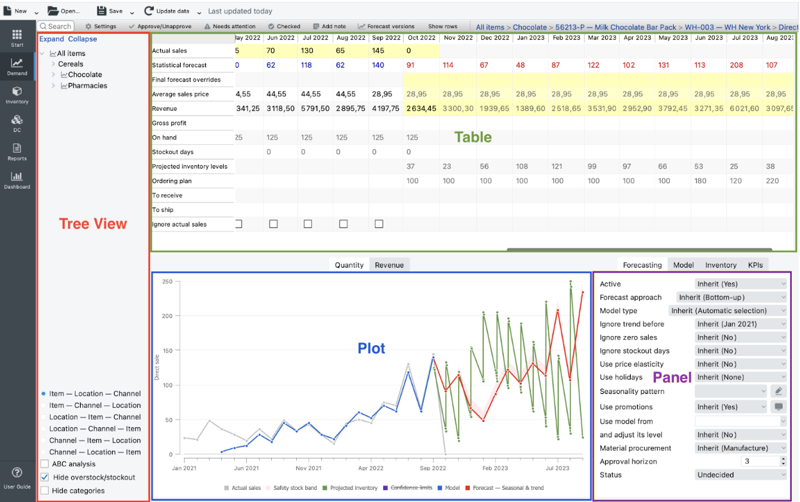This screenshot has width=800, height=502.
Task: Click the seasonality pattern edit pencil icon
Action: point(778,391)
